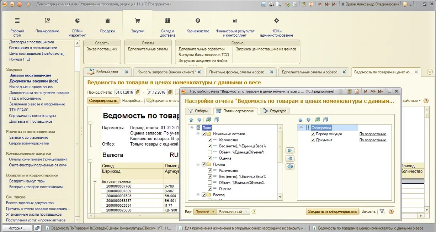Collapse the Бытовая техника report group
This screenshot has width=436, height=232.
point(95,181)
